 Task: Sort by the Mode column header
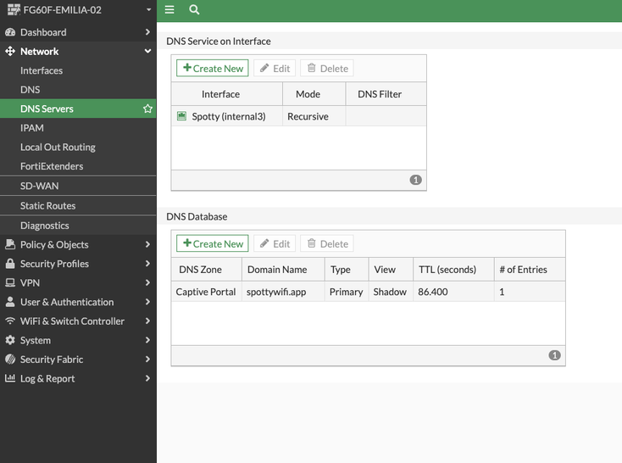click(x=314, y=94)
